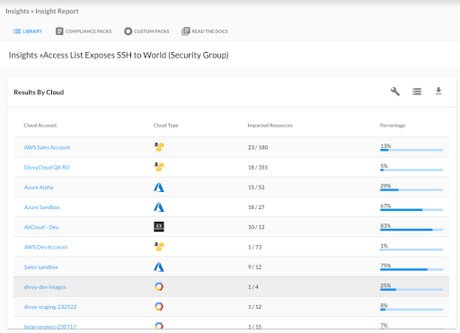Screen dimensions: 460x333
Task: Click the Insights » Insight Report breadcrumb
Action: [x=42, y=11]
